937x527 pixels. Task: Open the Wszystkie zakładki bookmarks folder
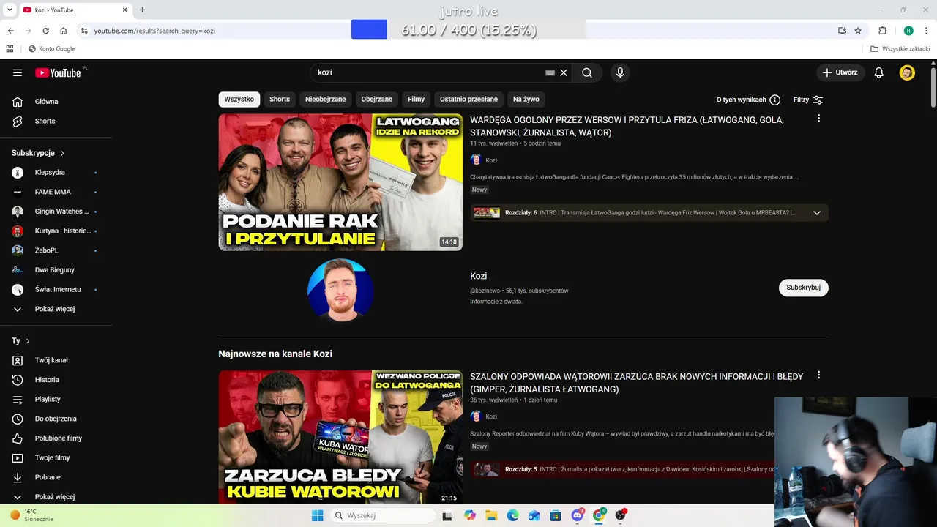click(x=900, y=49)
